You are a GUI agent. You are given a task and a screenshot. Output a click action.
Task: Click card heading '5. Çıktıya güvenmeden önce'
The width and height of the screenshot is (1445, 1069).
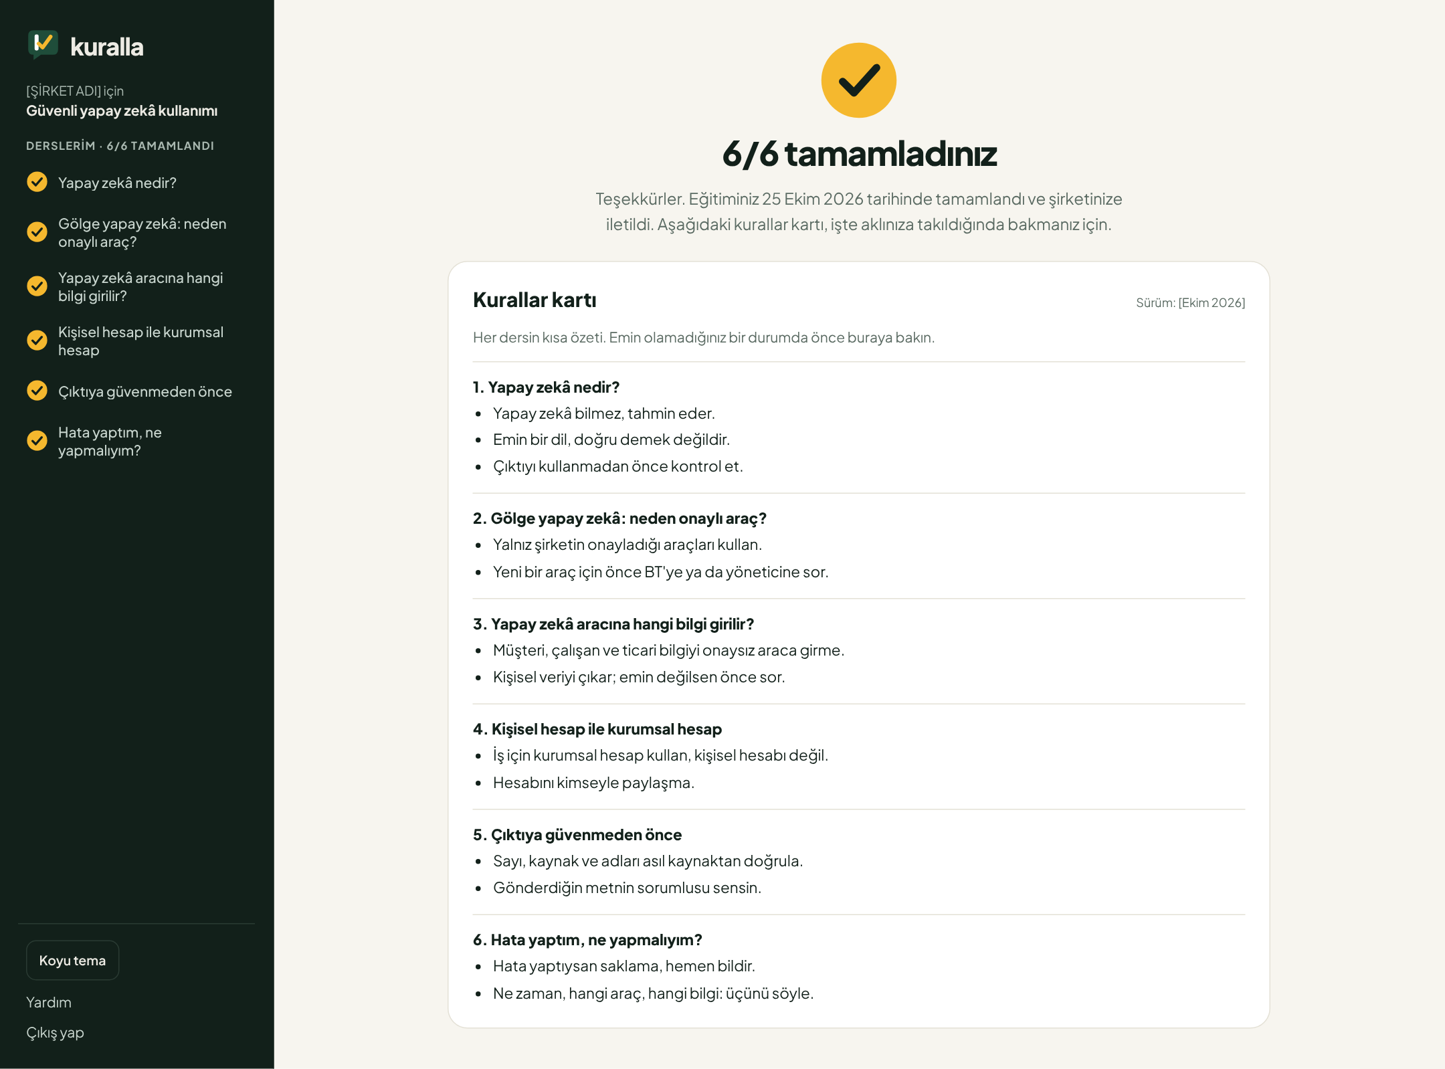tap(577, 835)
